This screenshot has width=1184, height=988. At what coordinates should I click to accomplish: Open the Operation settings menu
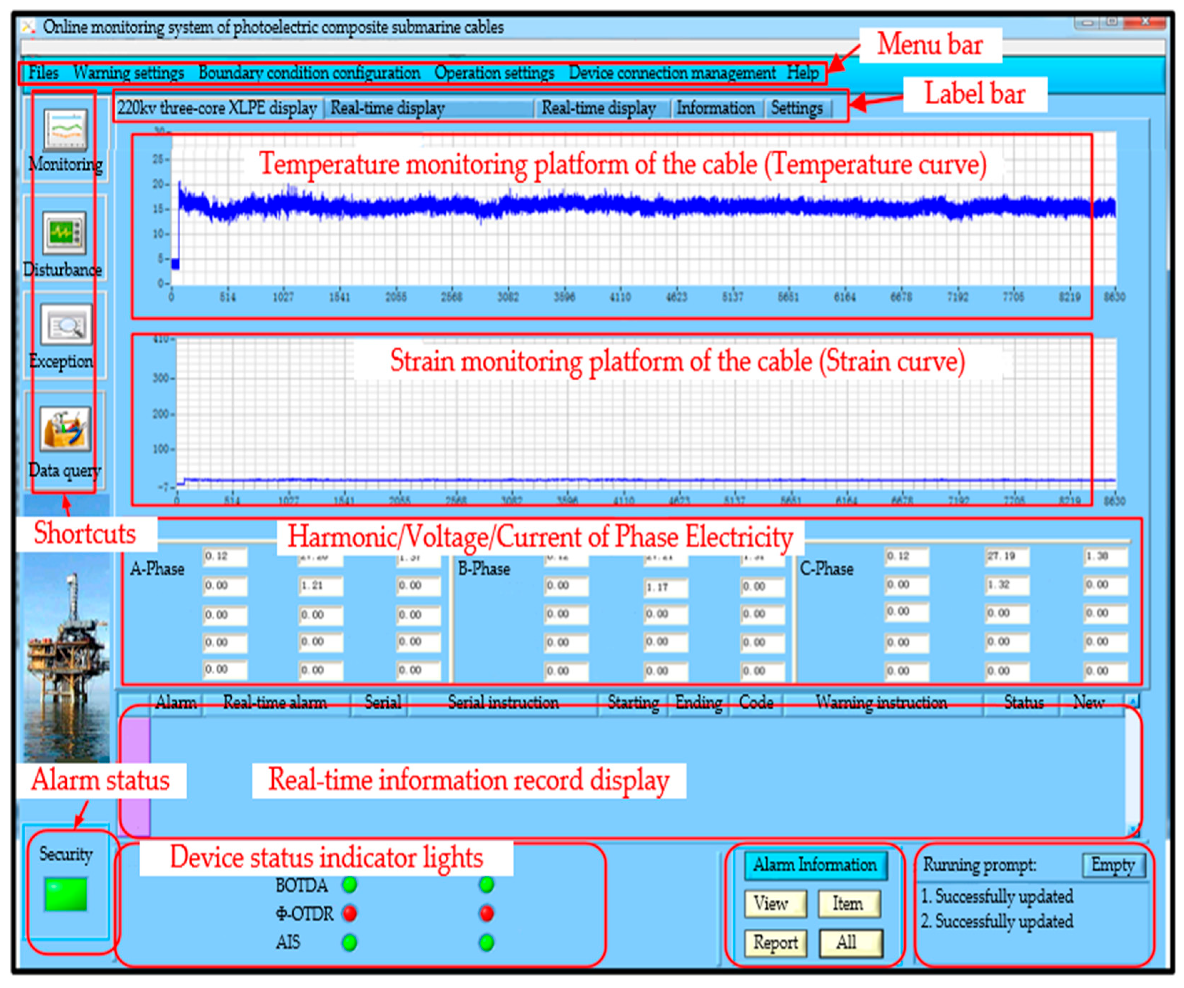tap(495, 73)
